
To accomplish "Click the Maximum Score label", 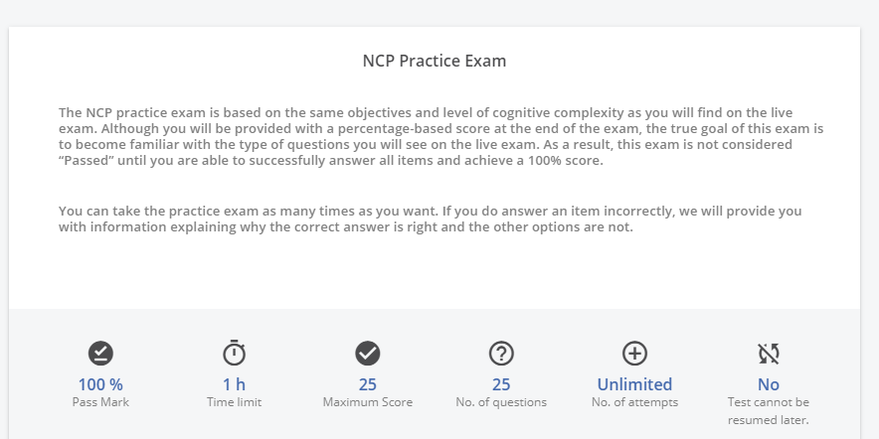I will click(367, 402).
